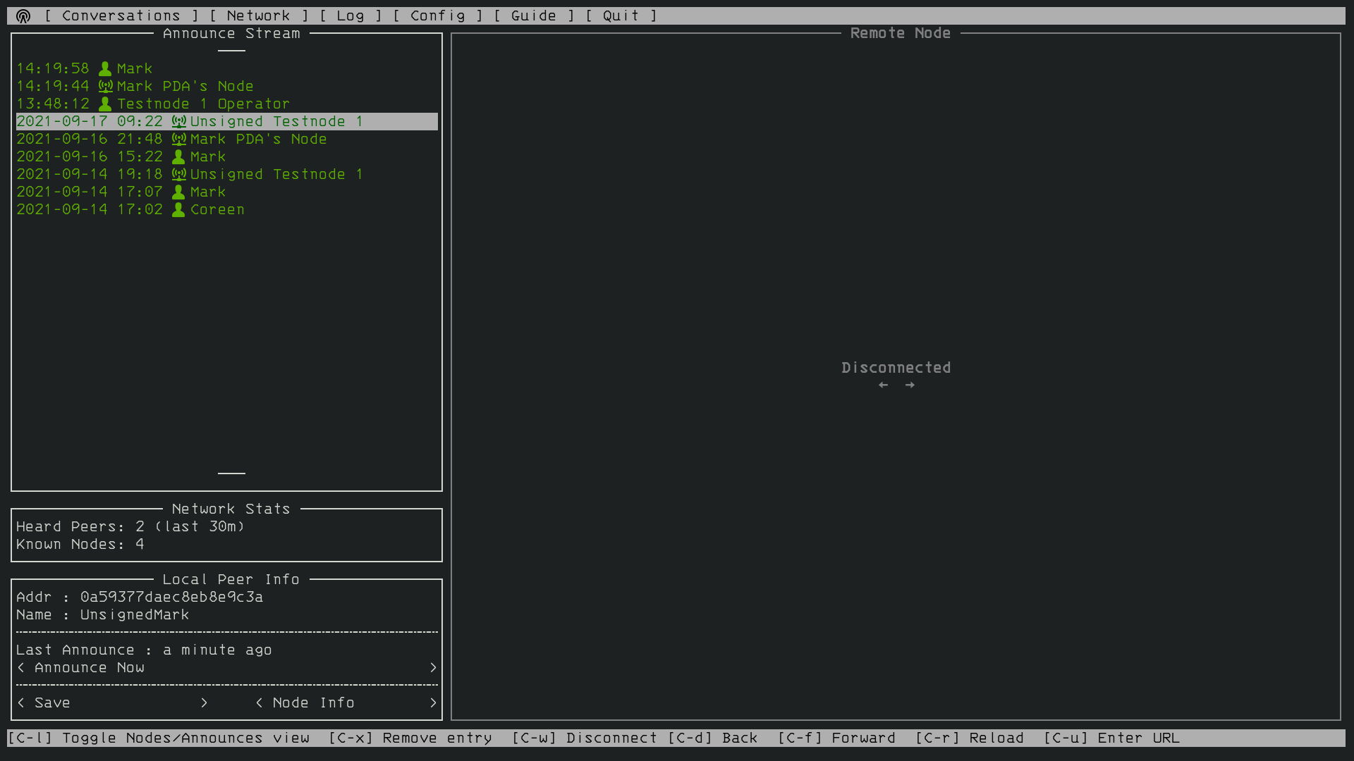Switch to the Guide section
This screenshot has height=761, width=1354.
[533, 16]
